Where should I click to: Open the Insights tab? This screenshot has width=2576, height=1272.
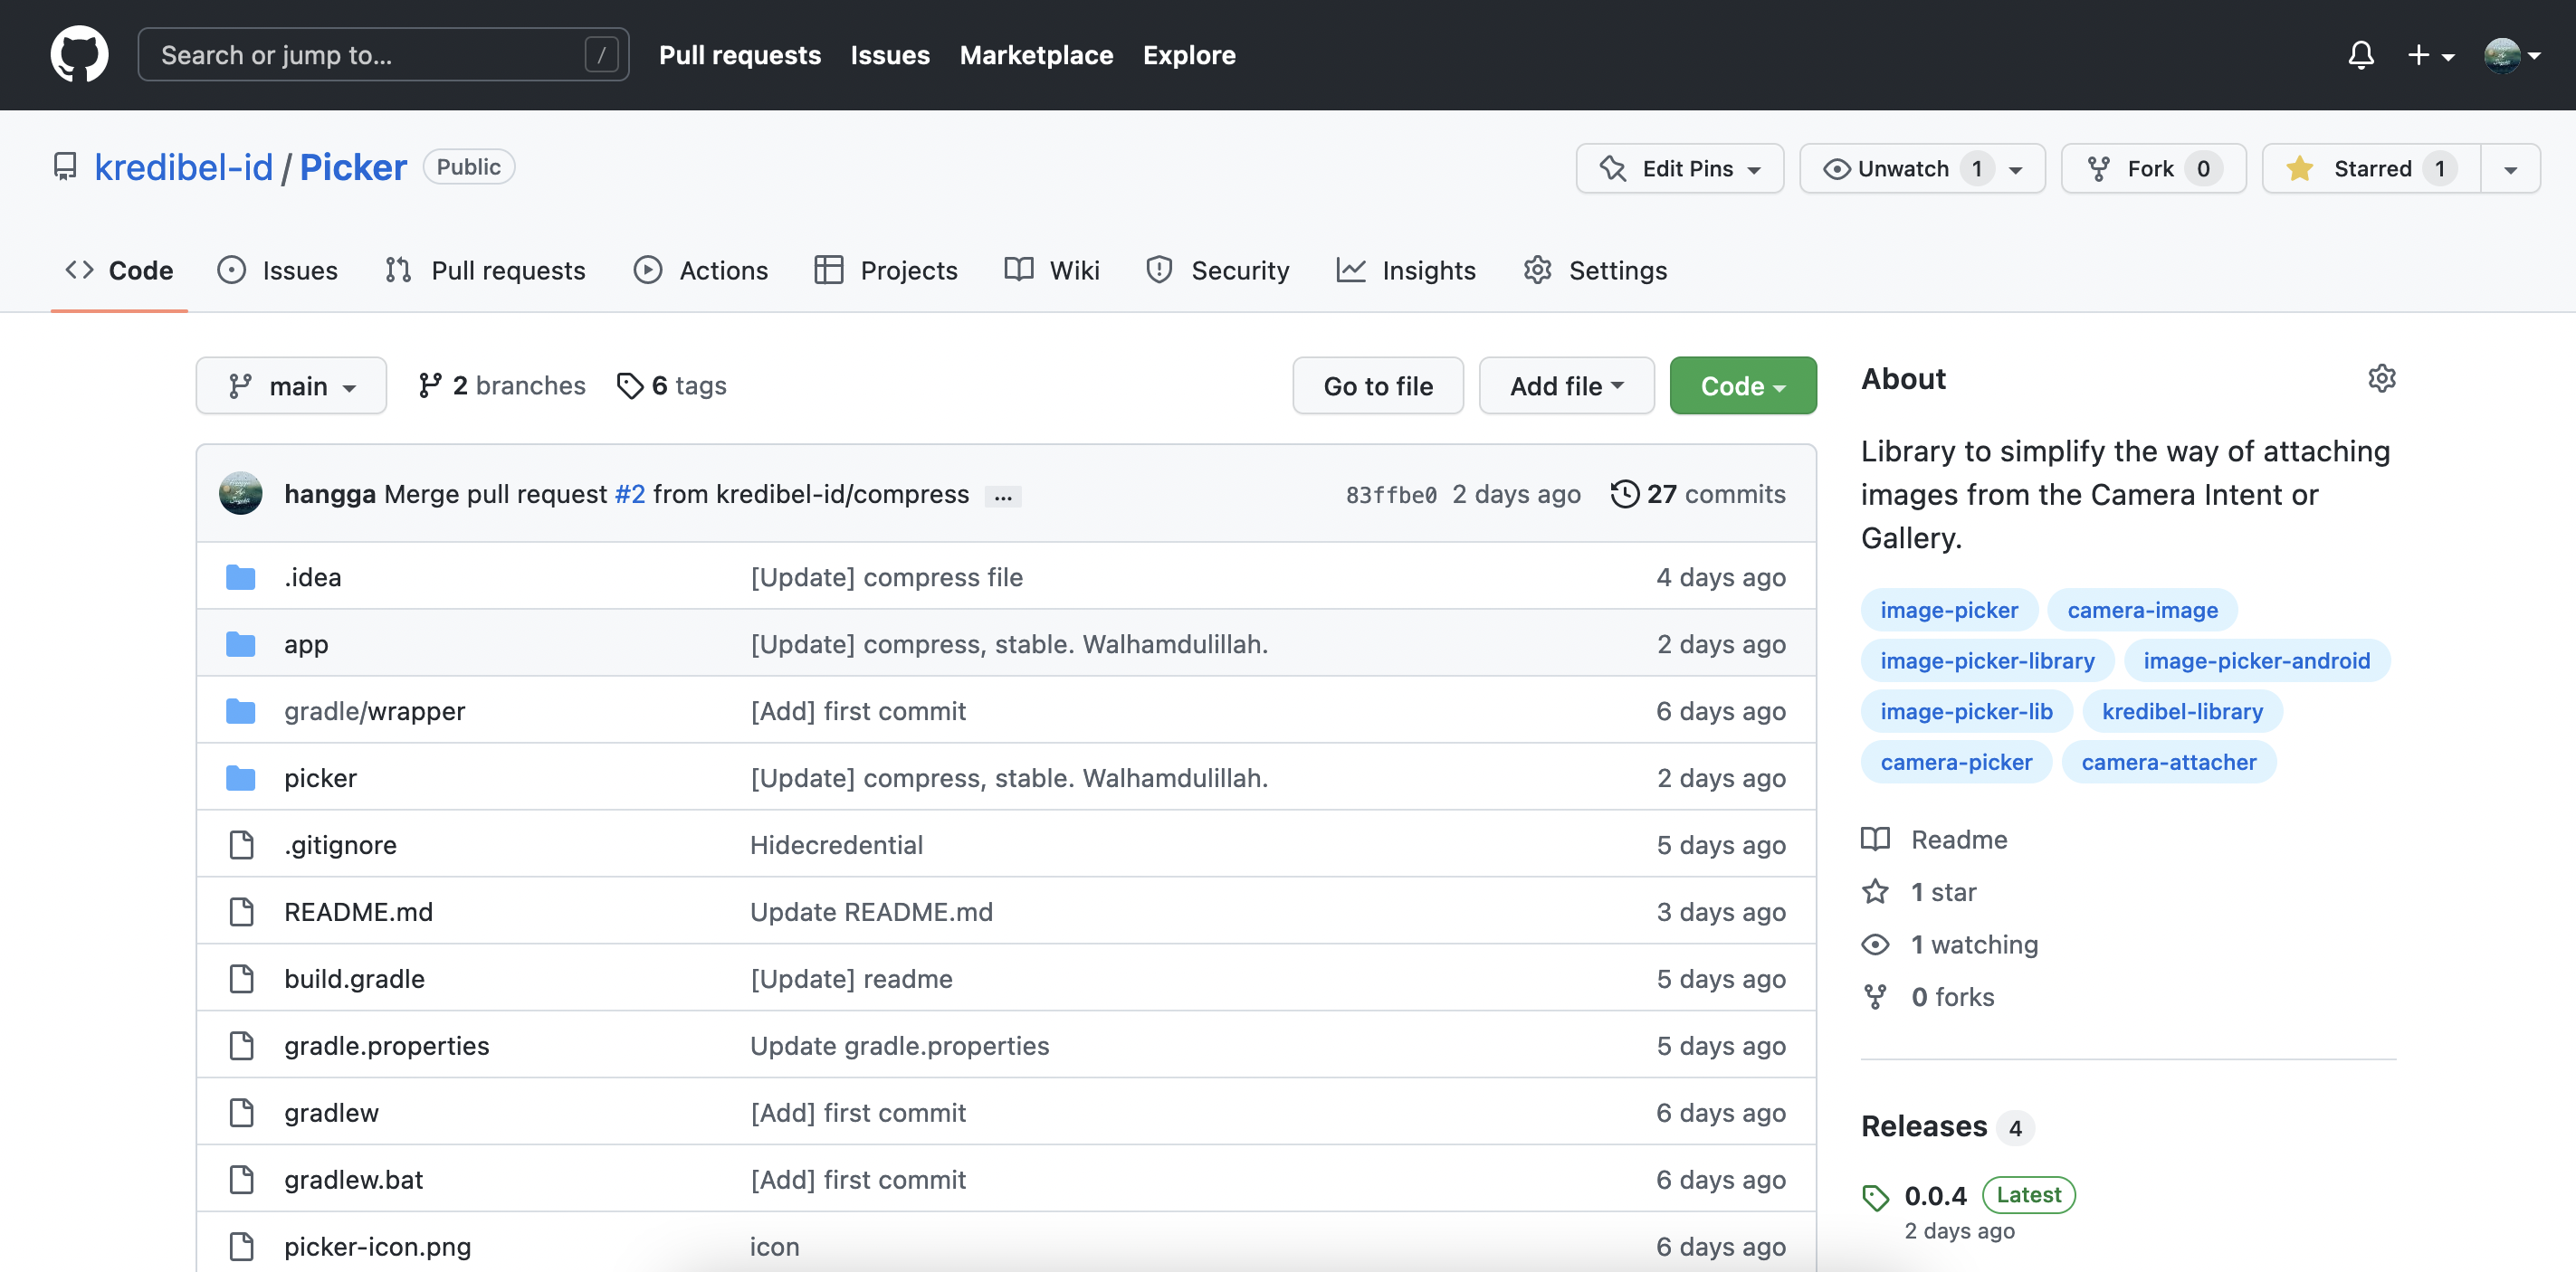1406,270
